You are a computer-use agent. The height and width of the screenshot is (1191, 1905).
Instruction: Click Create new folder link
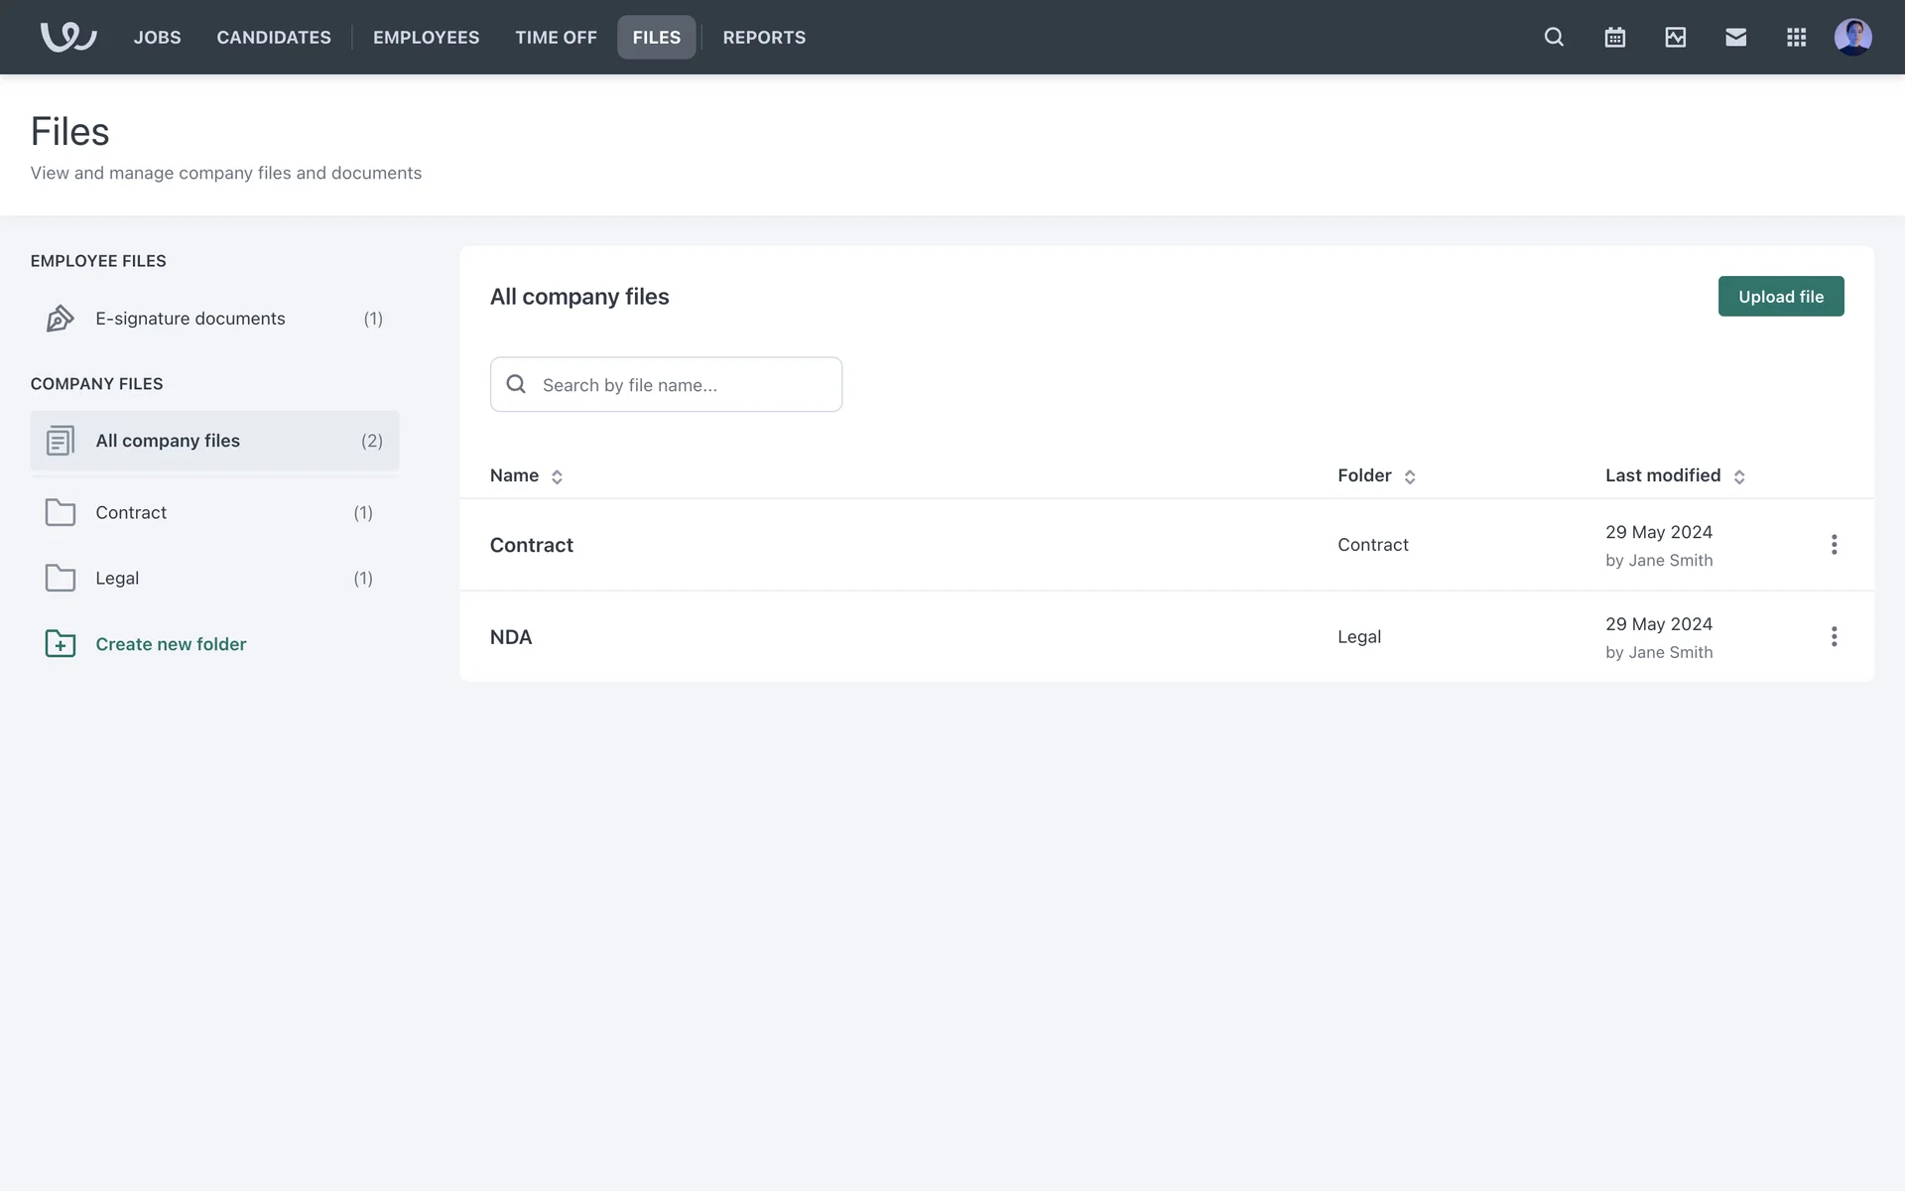(171, 643)
